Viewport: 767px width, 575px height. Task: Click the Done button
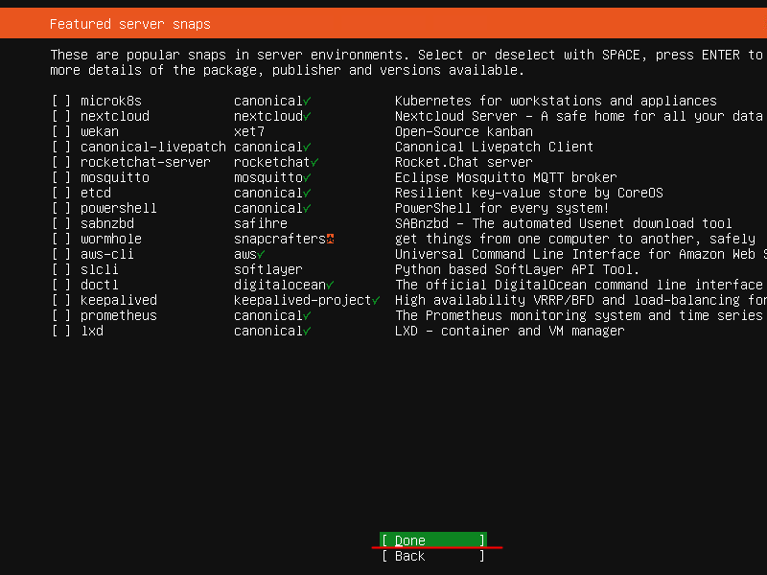click(x=433, y=540)
